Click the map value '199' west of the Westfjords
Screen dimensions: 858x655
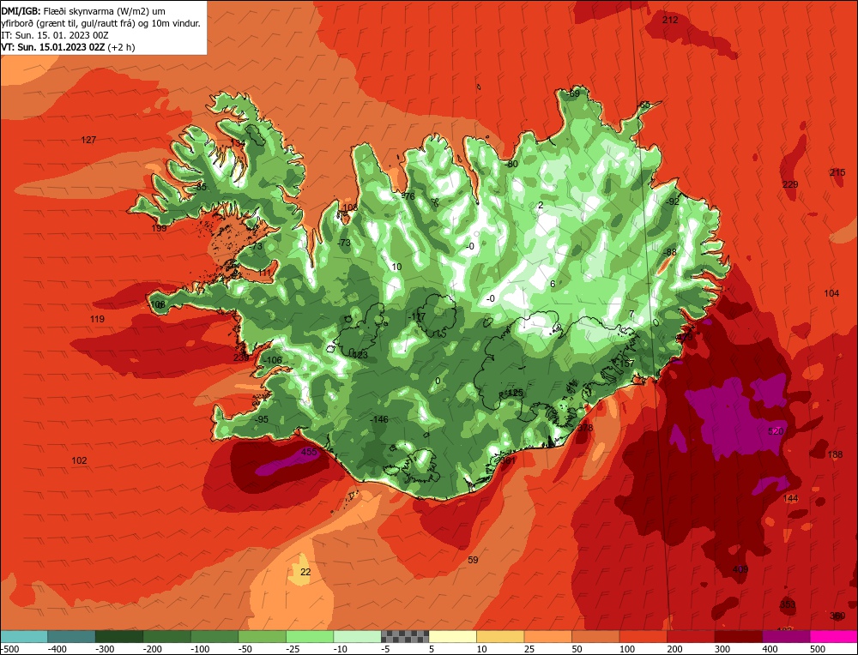pyautogui.click(x=159, y=228)
